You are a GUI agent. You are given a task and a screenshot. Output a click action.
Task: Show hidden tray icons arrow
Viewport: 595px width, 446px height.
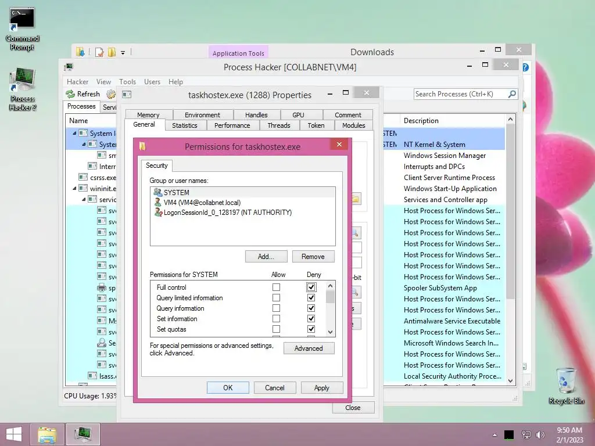(494, 435)
